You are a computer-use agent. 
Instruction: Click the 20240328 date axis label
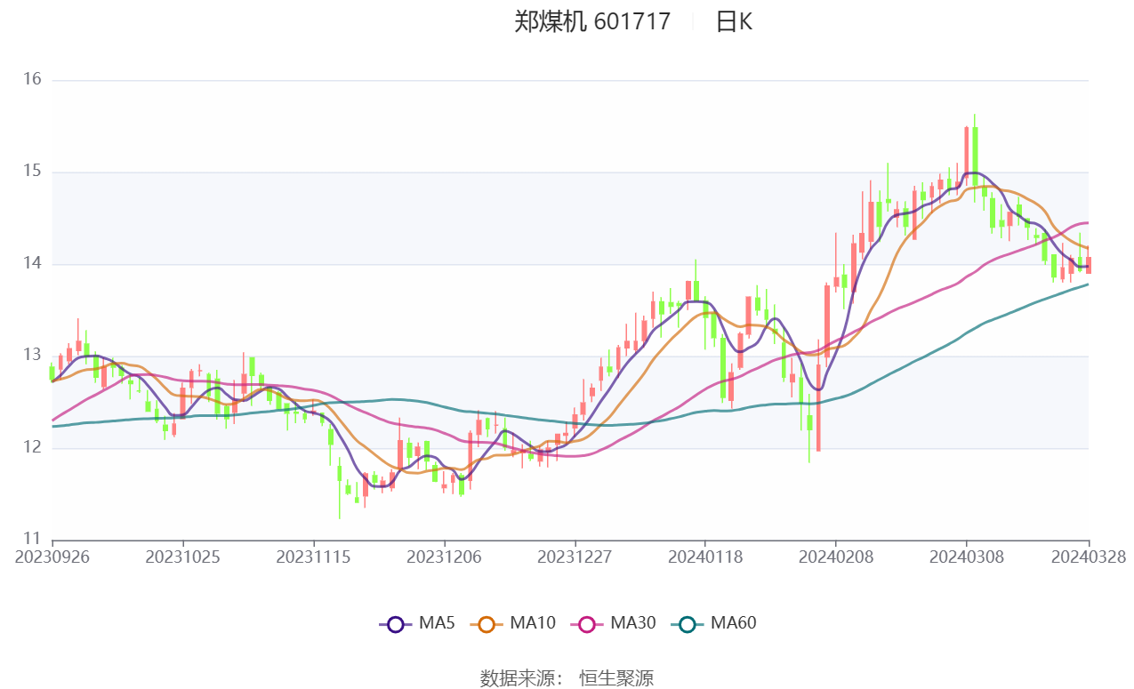tap(1090, 557)
